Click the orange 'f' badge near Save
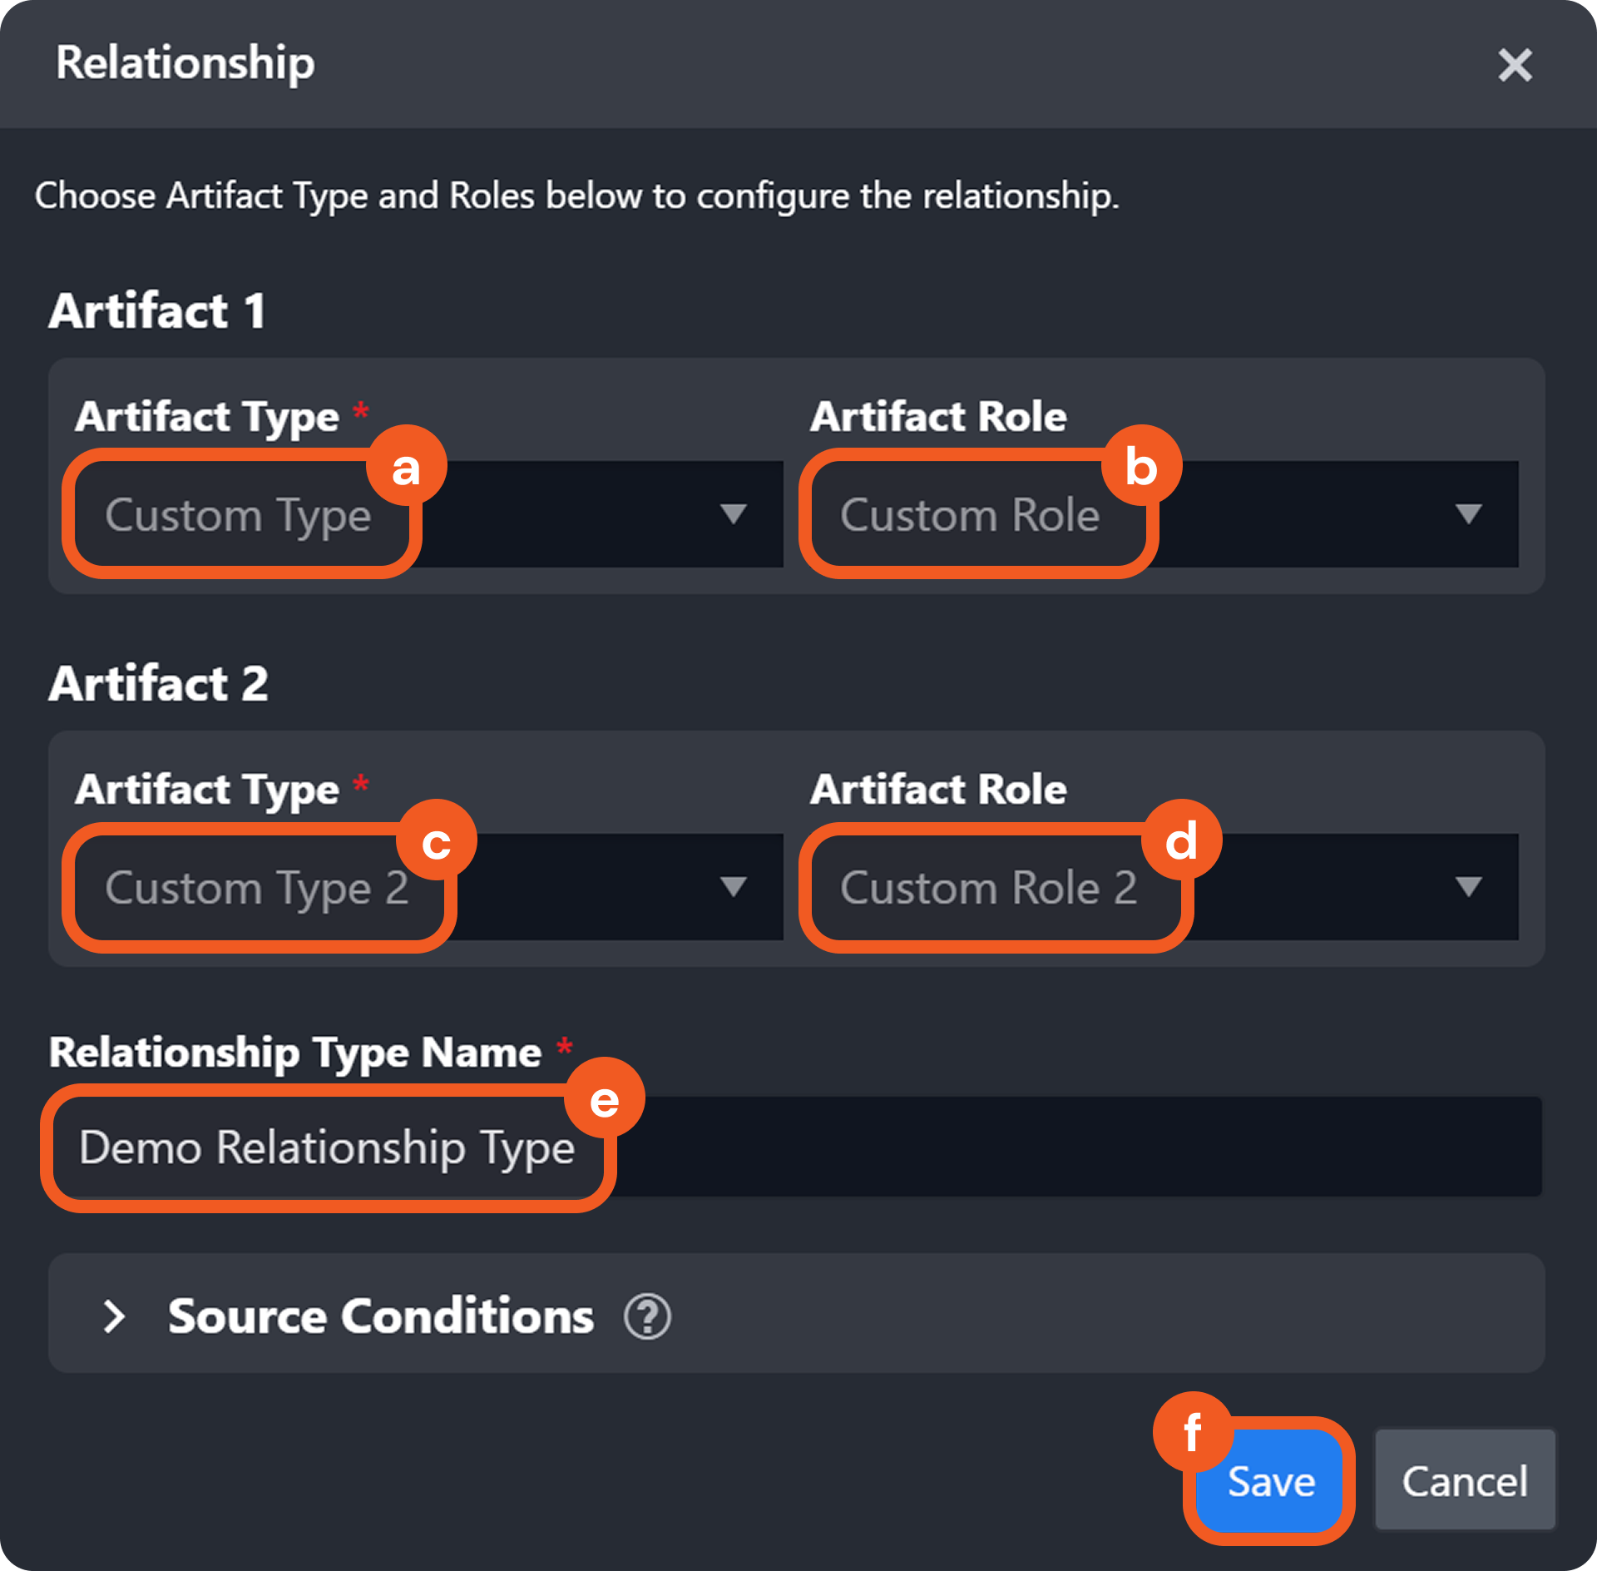 pos(1192,1432)
